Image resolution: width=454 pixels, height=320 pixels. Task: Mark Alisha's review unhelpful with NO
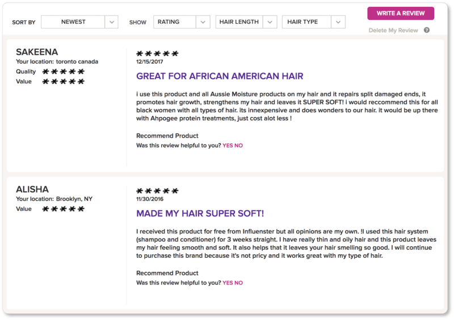point(238,283)
